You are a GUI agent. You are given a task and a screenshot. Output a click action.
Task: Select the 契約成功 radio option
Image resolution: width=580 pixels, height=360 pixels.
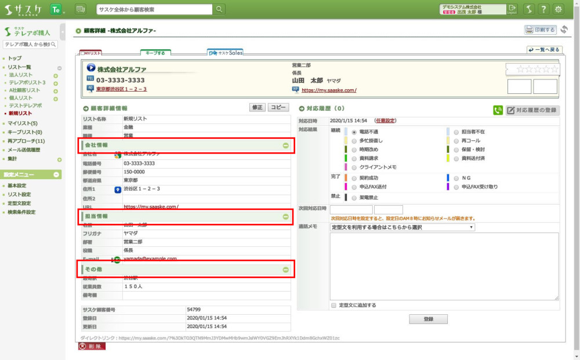tap(354, 178)
